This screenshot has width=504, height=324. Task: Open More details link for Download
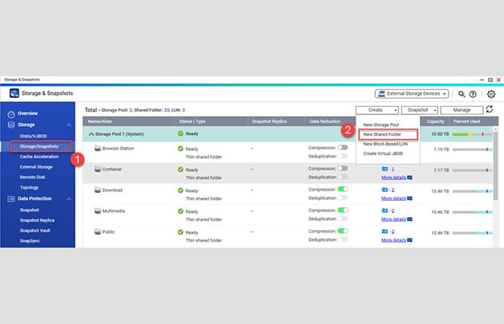coord(393,198)
